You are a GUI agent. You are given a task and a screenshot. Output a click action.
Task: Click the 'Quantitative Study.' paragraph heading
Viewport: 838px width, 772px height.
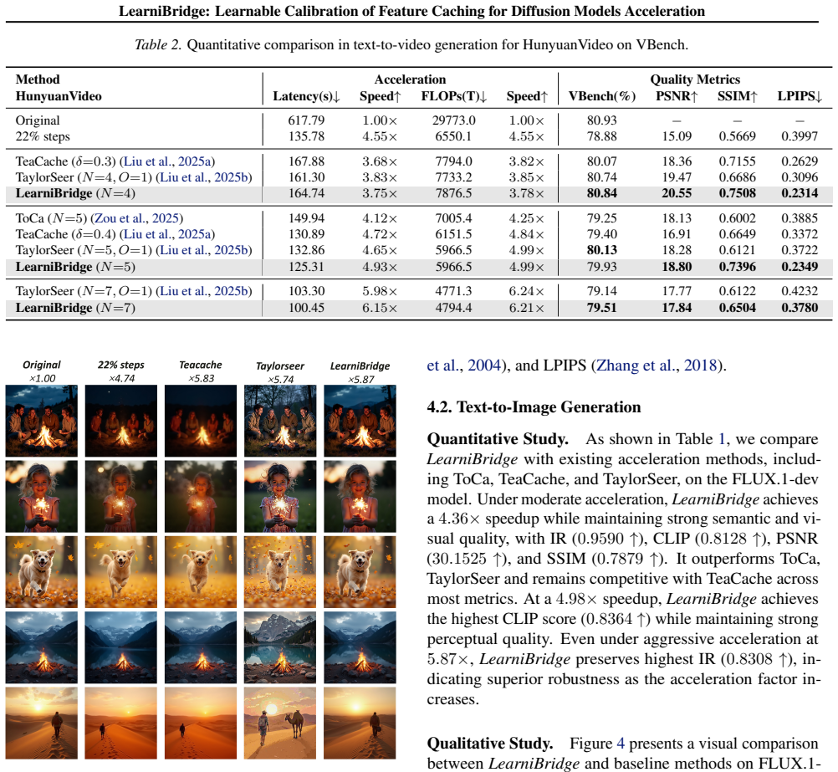tap(498, 439)
